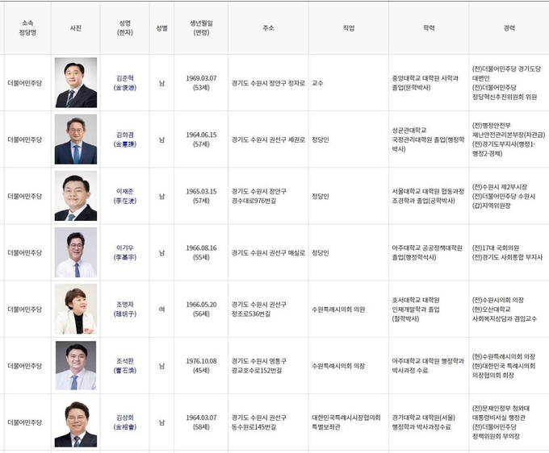Open candidate link 김상회

pos(124,422)
